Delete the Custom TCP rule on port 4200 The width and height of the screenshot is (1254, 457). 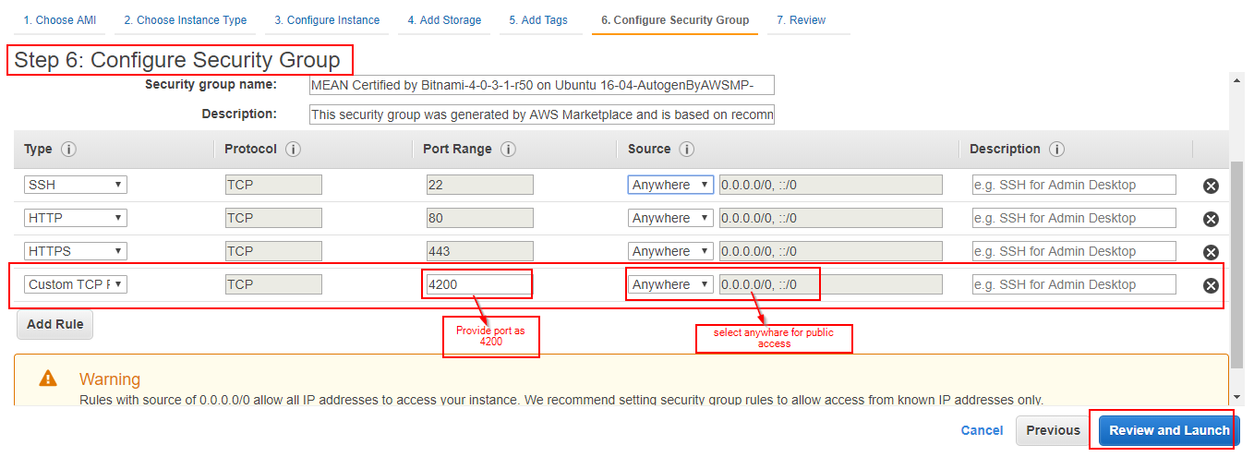click(x=1211, y=285)
